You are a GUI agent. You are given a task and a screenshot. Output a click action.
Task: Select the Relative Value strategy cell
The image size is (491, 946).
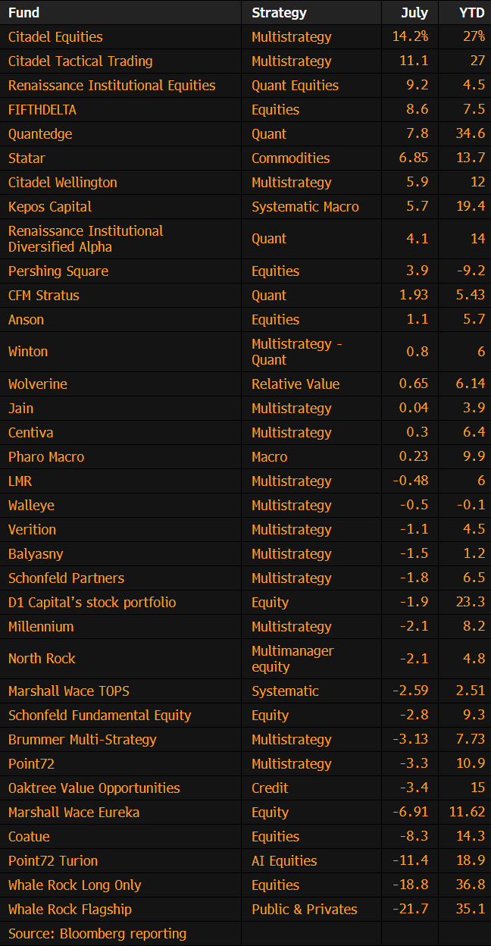pyautogui.click(x=296, y=384)
